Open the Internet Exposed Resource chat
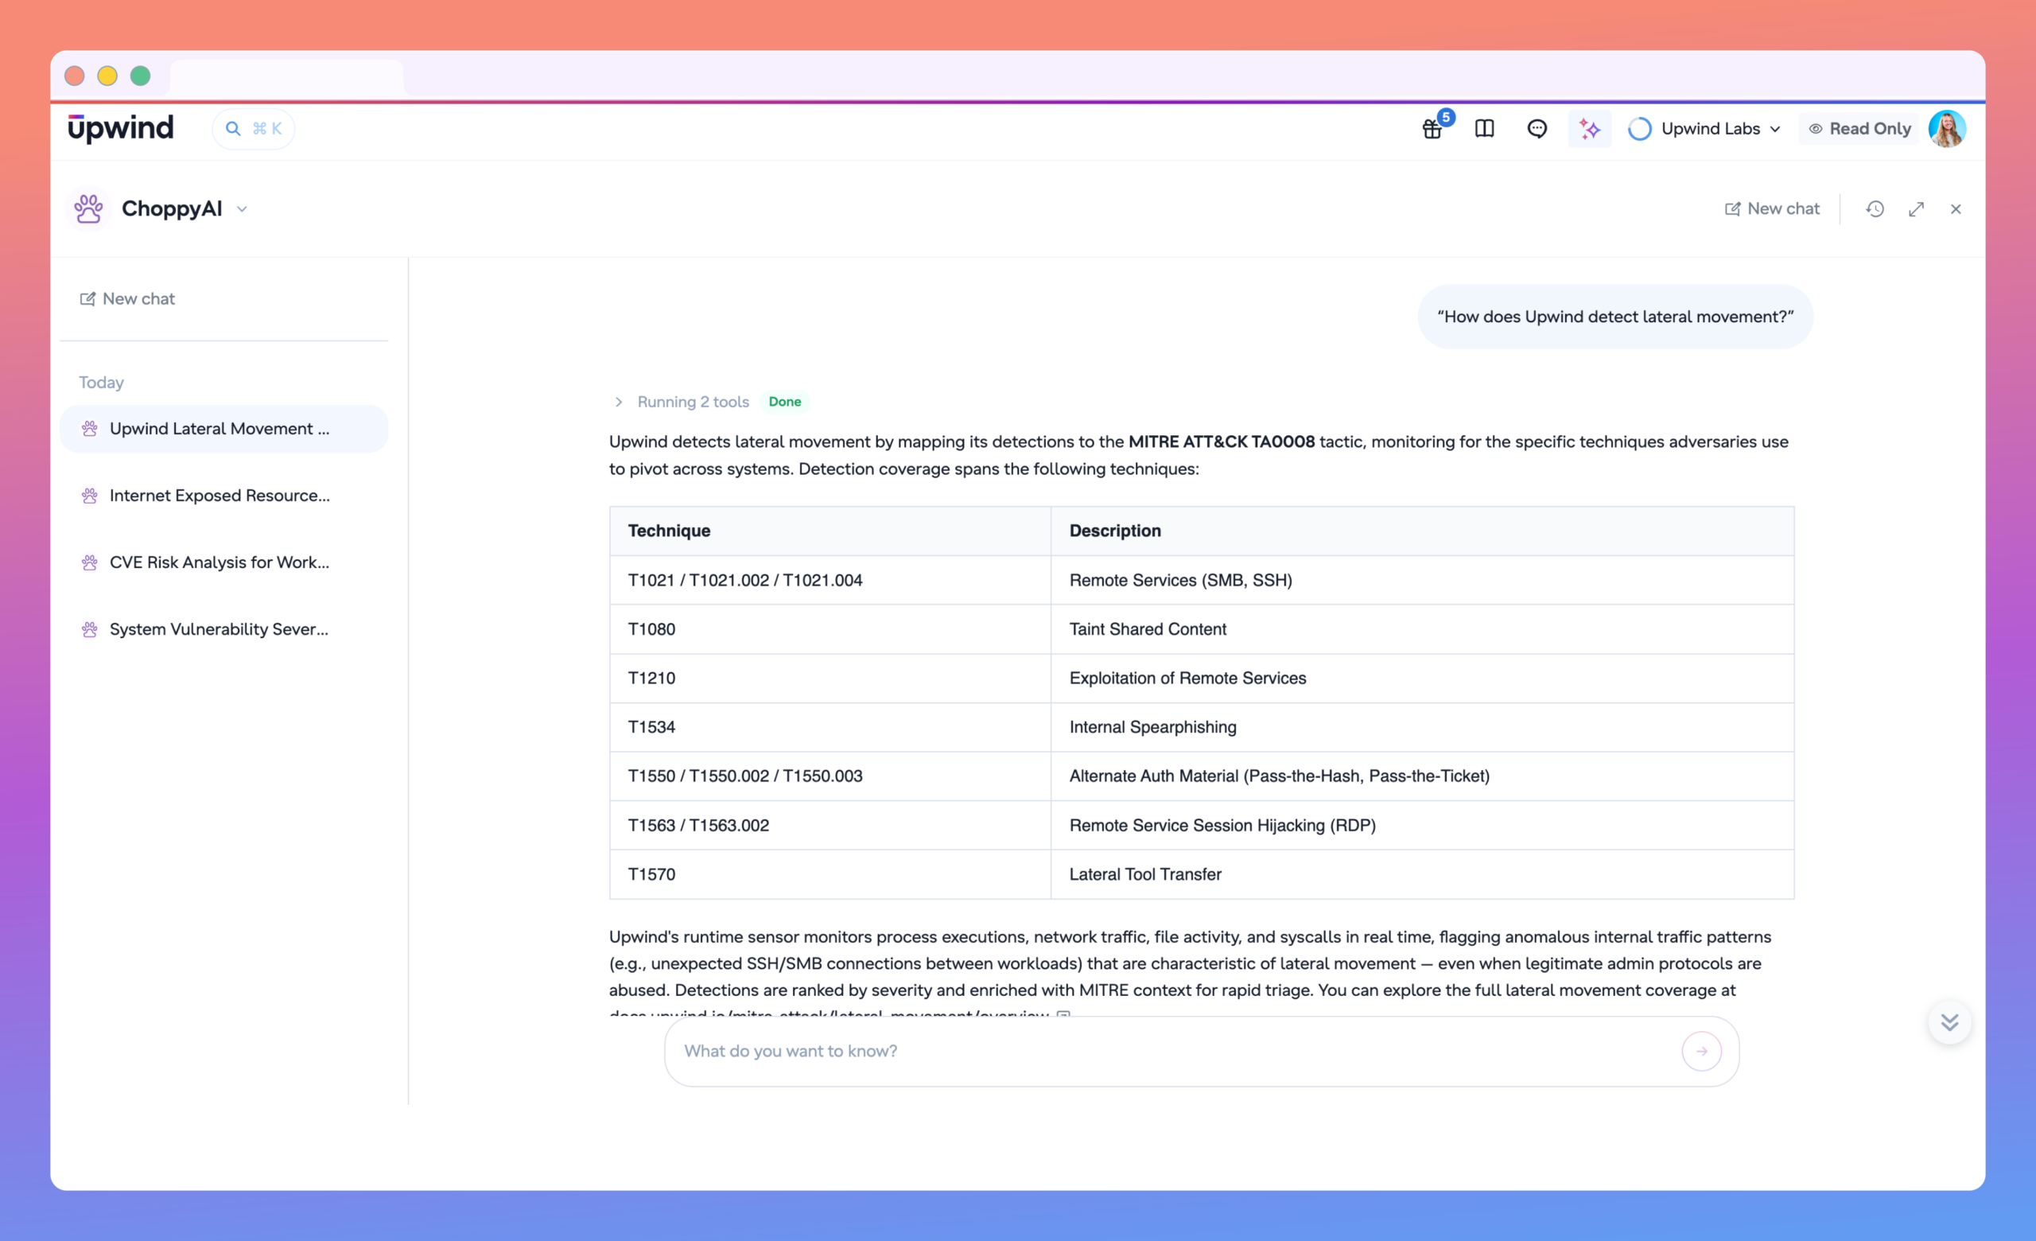The width and height of the screenshot is (2036, 1241). pos(224,496)
